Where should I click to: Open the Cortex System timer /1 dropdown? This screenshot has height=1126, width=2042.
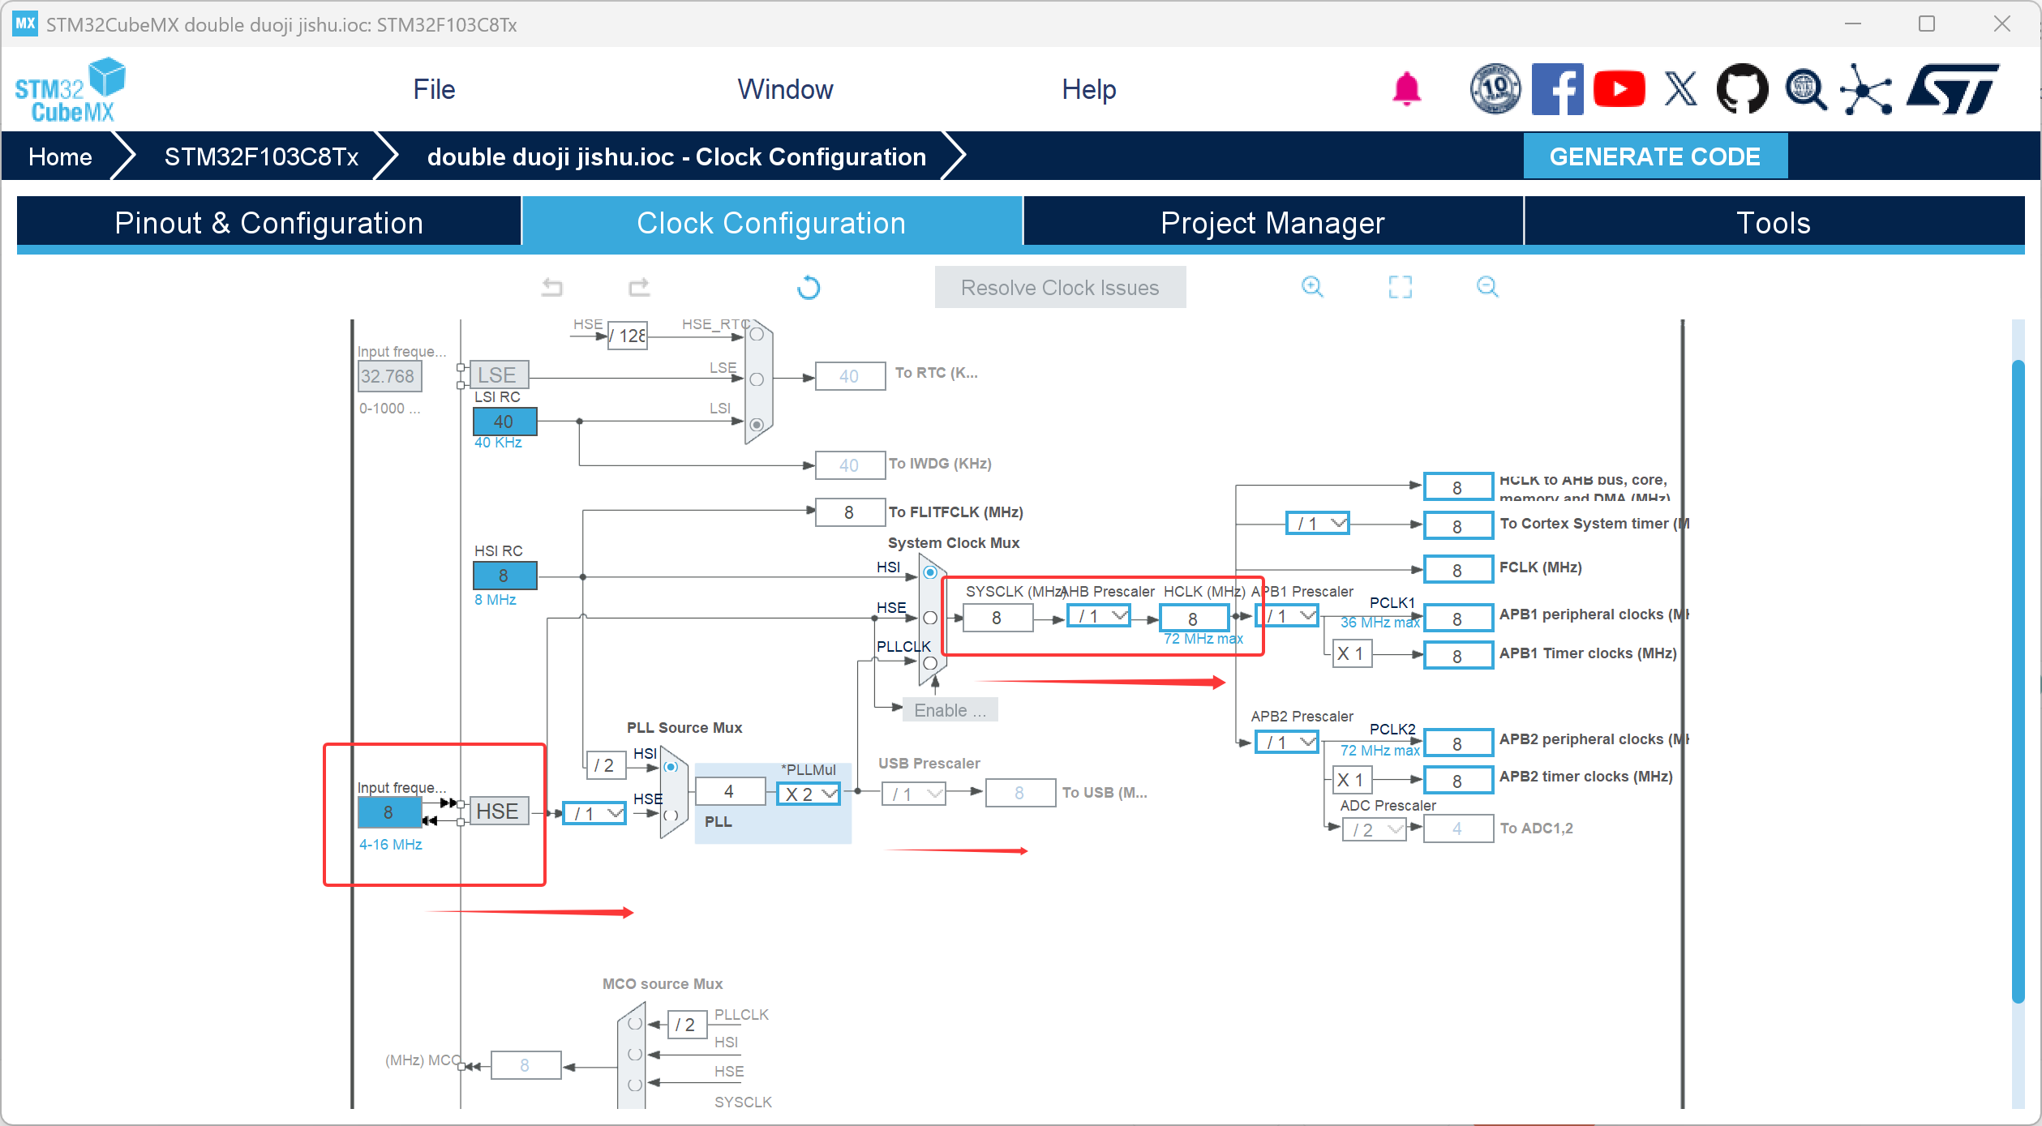pyautogui.click(x=1318, y=524)
